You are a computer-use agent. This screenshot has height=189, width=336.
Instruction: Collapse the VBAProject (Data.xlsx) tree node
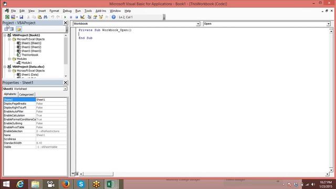5,67
